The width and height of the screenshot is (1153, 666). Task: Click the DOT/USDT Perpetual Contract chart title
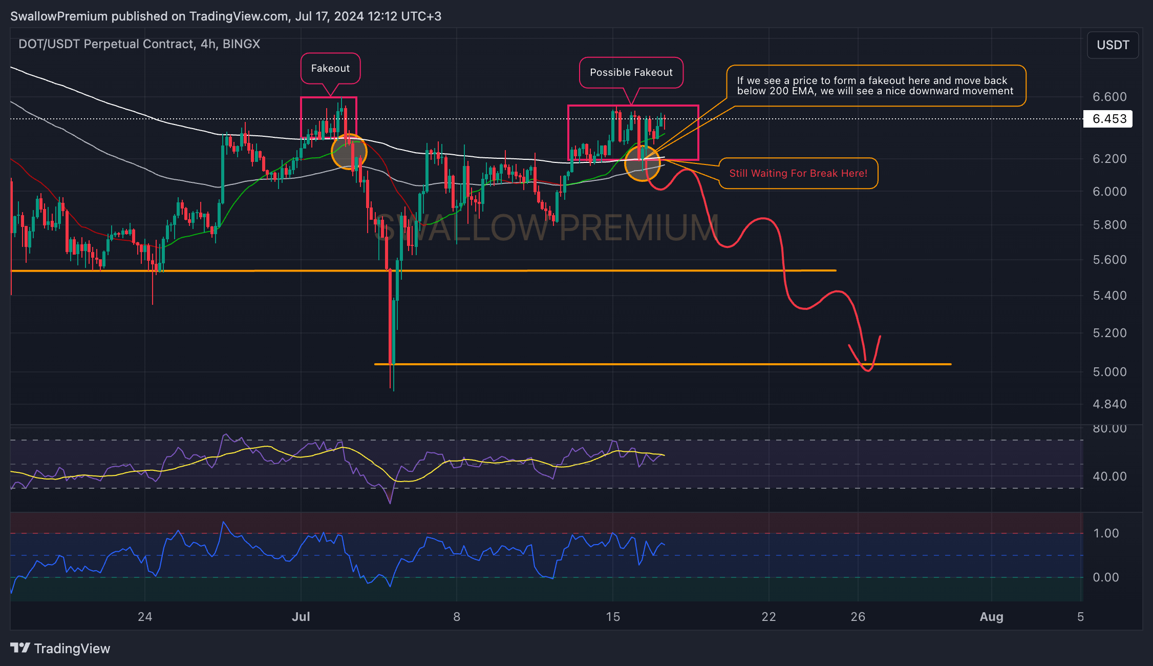pos(139,44)
